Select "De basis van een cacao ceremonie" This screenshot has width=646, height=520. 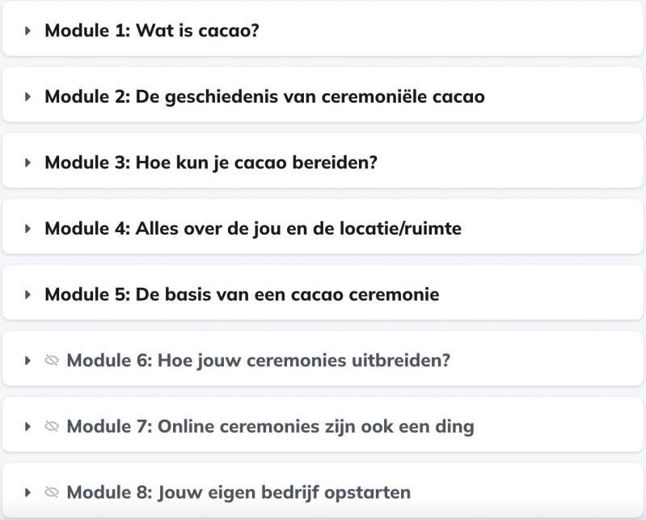242,294
